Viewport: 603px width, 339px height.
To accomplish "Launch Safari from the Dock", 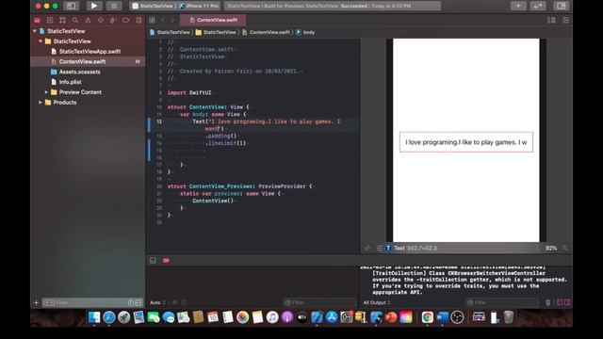I will coord(109,317).
